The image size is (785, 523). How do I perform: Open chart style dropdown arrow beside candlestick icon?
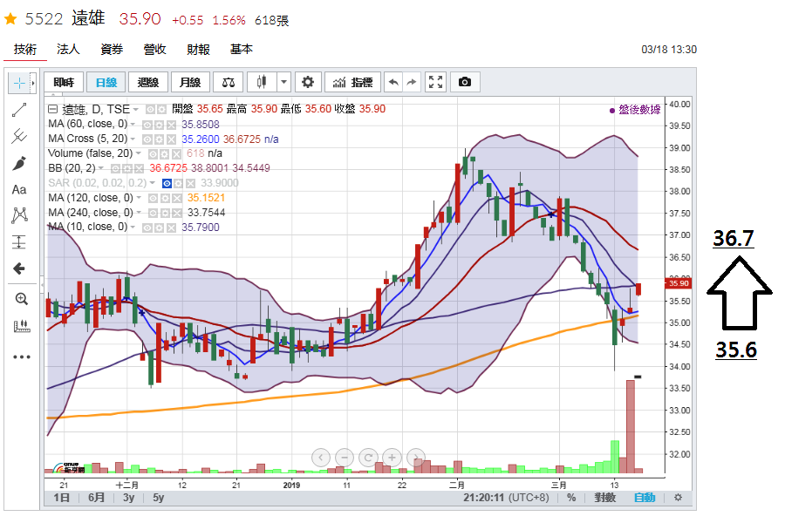[283, 82]
